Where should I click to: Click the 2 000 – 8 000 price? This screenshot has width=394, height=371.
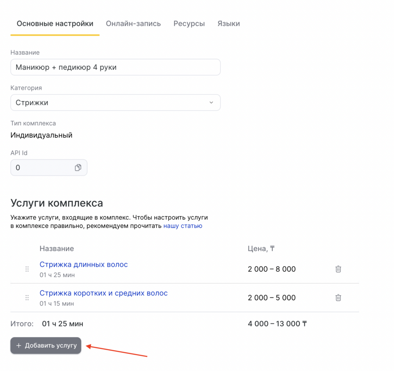272,269
